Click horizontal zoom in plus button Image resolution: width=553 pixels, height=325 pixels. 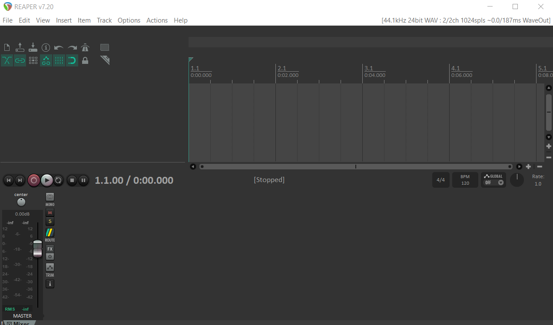point(528,166)
